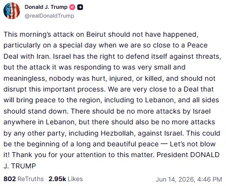View the 802 ReTruths list
The height and width of the screenshot is (186, 226).
point(24,179)
